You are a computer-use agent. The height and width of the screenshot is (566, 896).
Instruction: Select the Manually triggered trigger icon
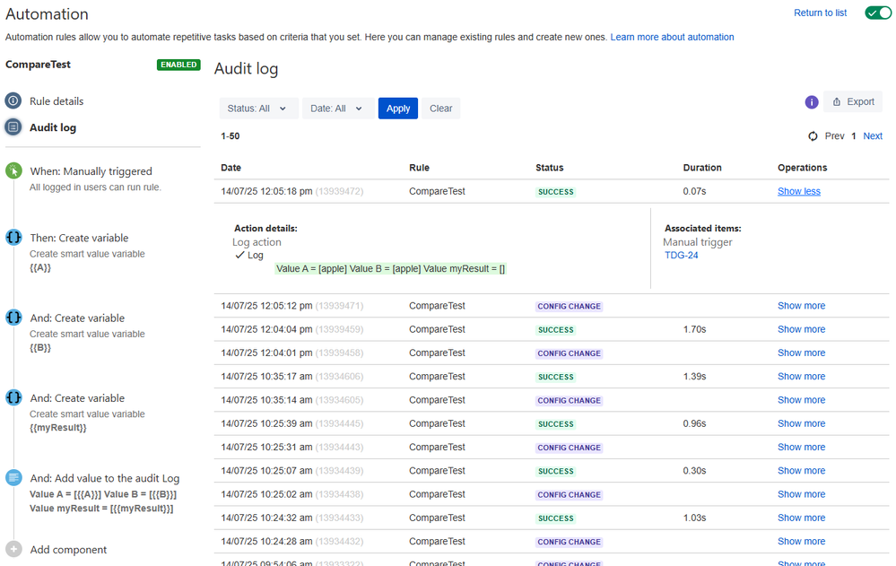click(x=13, y=170)
